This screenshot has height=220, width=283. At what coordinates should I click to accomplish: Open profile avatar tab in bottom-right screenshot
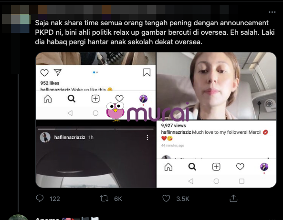pos(264,167)
